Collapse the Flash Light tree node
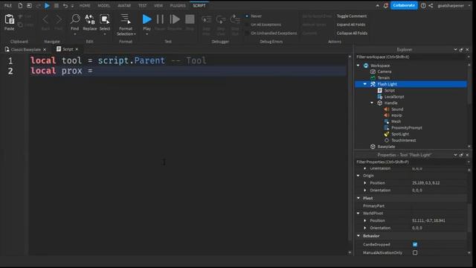476x268 pixels. (365, 84)
